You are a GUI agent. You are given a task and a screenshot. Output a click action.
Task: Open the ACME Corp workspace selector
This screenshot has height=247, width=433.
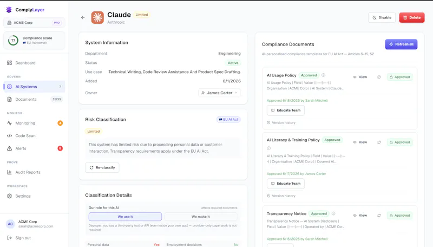(x=34, y=23)
